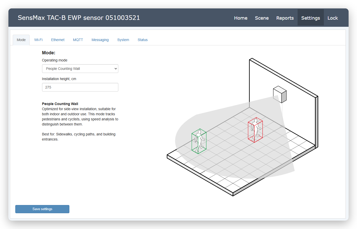Open the Reports page

(x=285, y=18)
